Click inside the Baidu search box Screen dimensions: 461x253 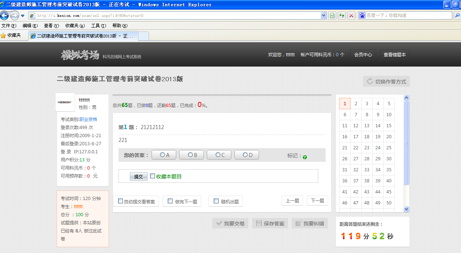pyautogui.click(x=408, y=15)
